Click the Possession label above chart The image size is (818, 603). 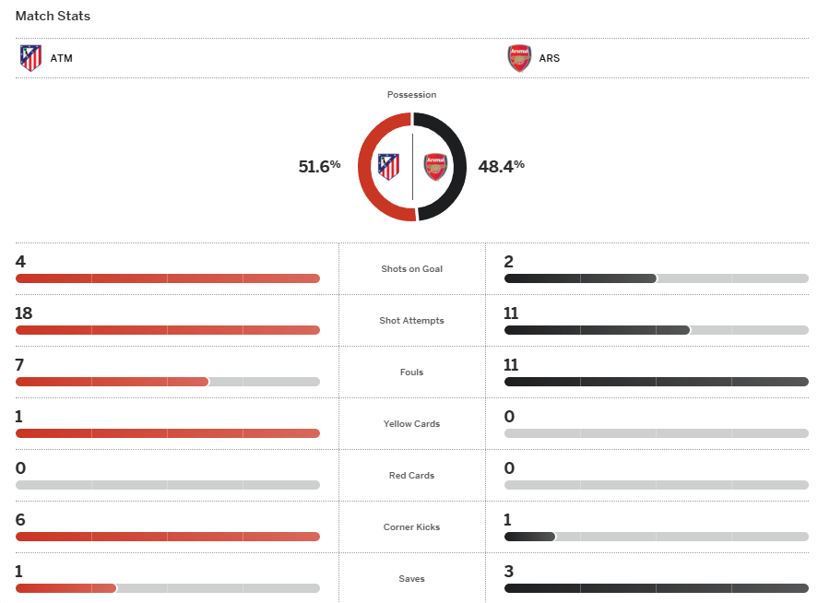(411, 95)
